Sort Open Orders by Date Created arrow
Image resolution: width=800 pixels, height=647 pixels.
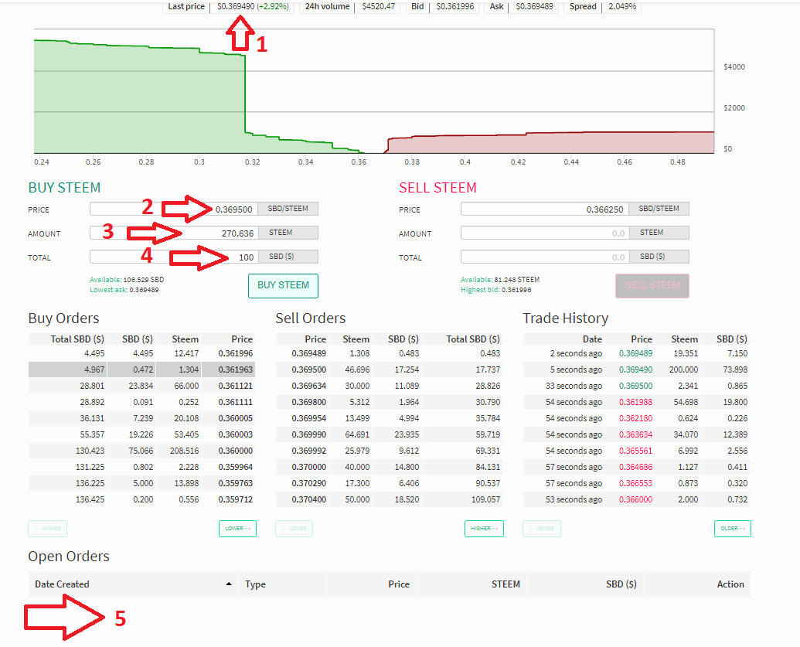point(229,584)
